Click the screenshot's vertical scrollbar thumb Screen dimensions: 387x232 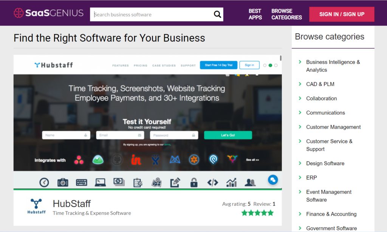281,58
